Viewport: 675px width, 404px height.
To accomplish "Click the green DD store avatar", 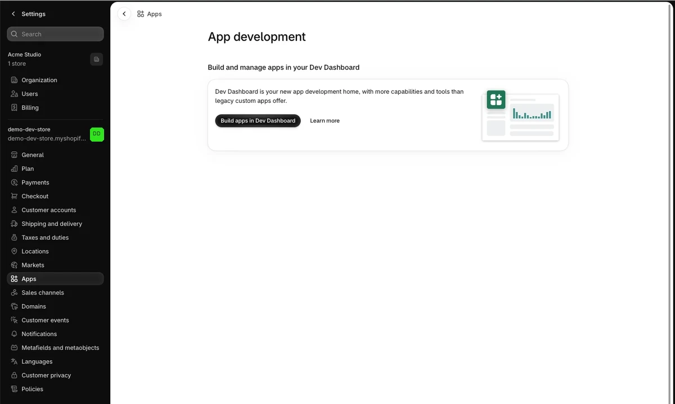I will pos(97,134).
